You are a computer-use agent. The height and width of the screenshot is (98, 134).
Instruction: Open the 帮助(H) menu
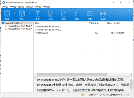(46, 7)
